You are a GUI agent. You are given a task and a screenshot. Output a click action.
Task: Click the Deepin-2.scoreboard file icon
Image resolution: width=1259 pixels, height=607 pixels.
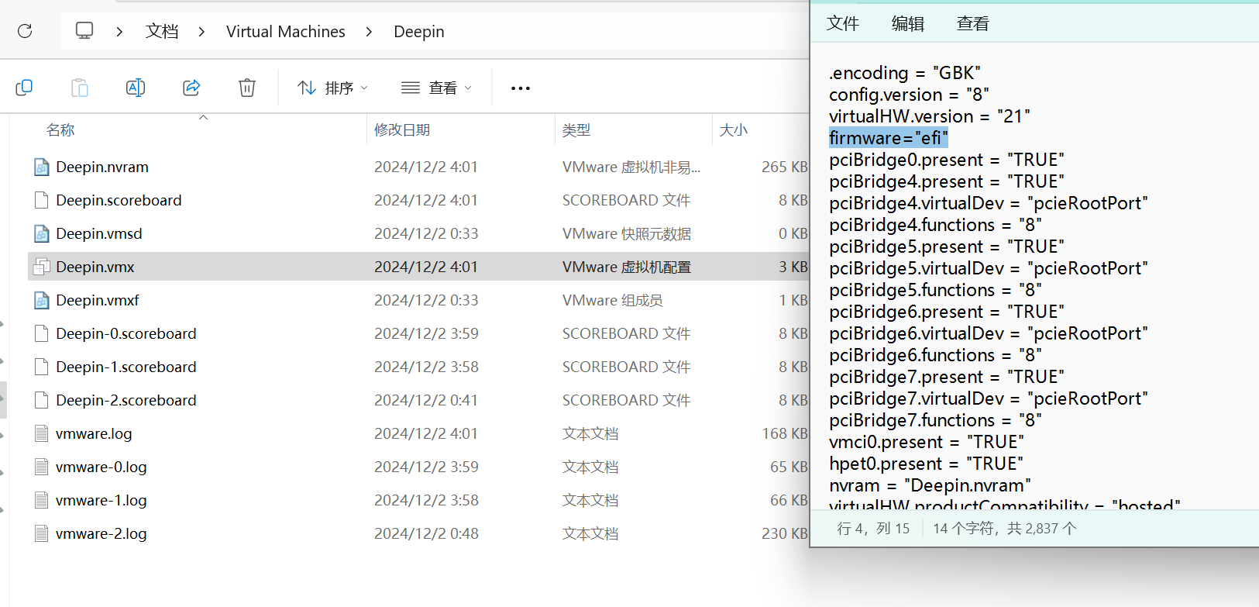click(x=42, y=400)
